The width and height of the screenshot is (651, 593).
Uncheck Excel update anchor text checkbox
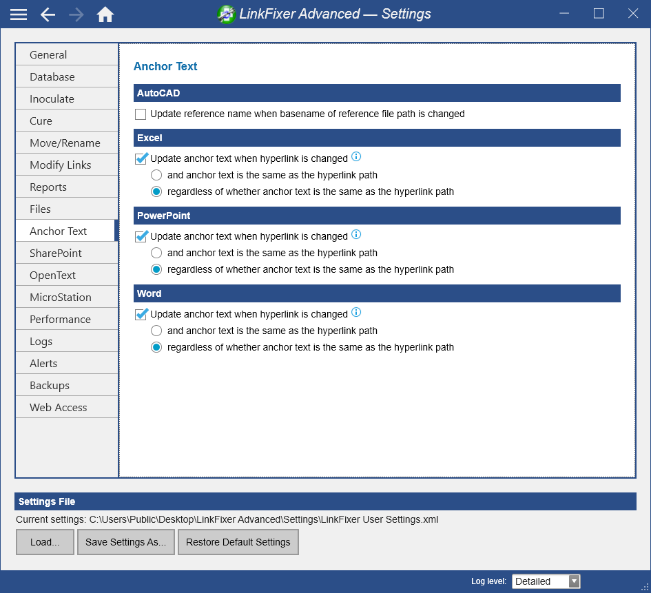(x=141, y=158)
